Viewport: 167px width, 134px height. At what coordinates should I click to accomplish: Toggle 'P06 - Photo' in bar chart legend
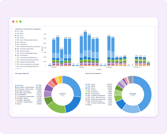tap(19, 33)
